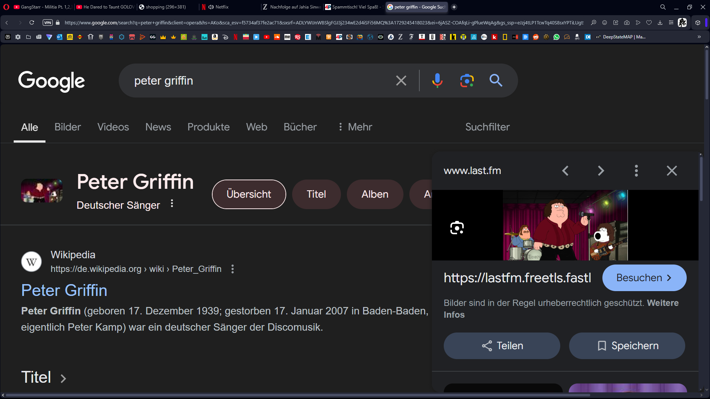
Task: Open the Peter Griffin Wikipedia link
Action: (x=64, y=290)
